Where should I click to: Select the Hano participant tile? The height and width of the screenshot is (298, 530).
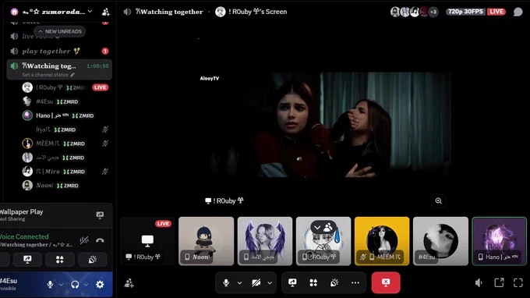click(x=500, y=241)
